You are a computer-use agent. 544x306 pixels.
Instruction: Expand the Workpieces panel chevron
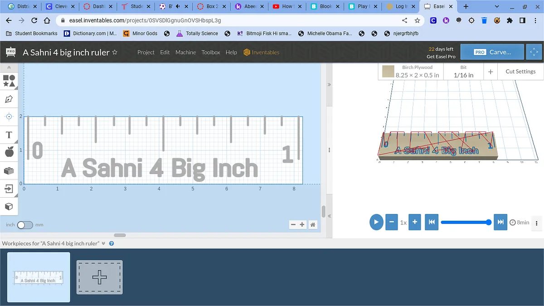pyautogui.click(x=103, y=243)
